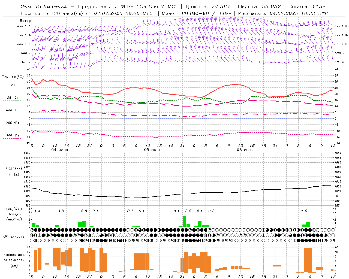Click the Давление pressure panel label
Image resolution: width=349 pixels, height=279 pixels.
tap(14, 168)
